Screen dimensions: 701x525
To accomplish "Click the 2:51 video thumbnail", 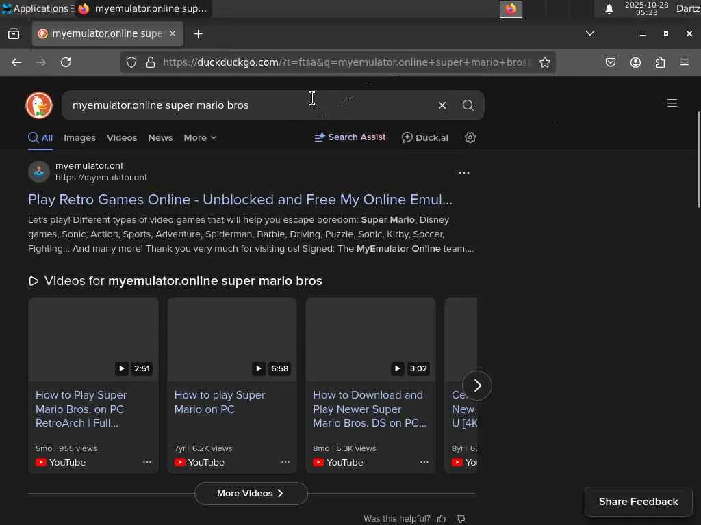I will (93, 339).
